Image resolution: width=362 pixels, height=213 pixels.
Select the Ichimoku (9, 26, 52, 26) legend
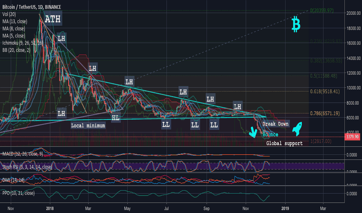[23, 43]
